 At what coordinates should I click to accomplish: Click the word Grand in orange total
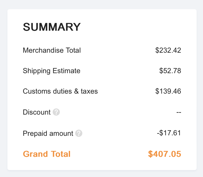(x=35, y=154)
